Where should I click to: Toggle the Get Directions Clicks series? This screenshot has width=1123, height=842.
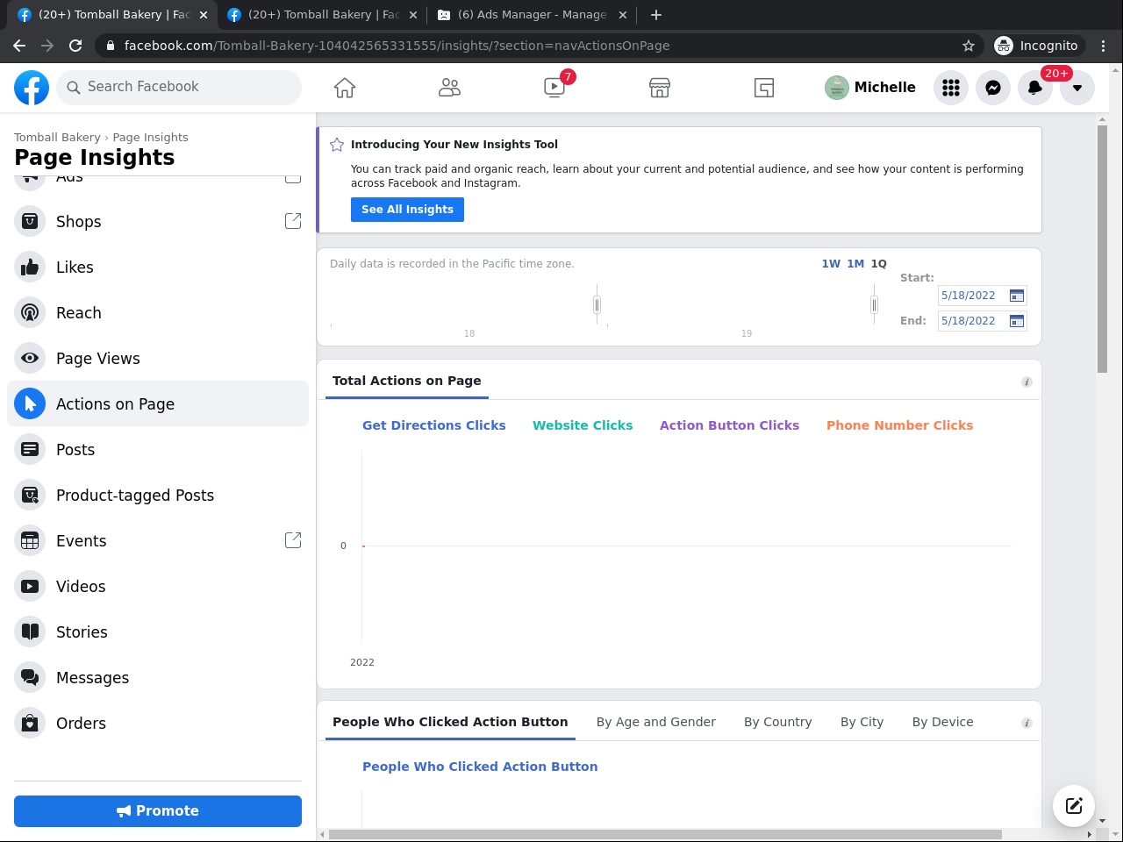click(433, 425)
